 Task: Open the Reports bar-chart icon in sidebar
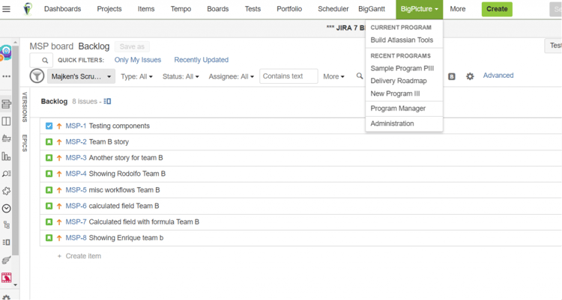[6, 156]
